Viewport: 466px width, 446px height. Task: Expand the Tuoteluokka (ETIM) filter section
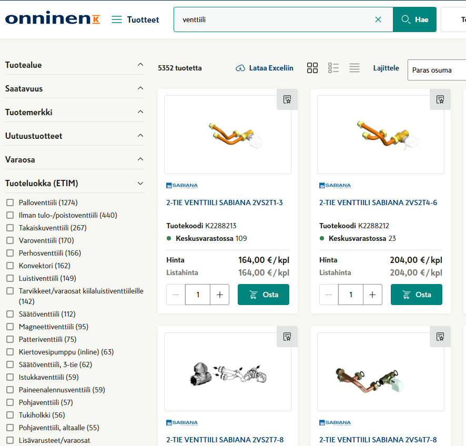[75, 184]
